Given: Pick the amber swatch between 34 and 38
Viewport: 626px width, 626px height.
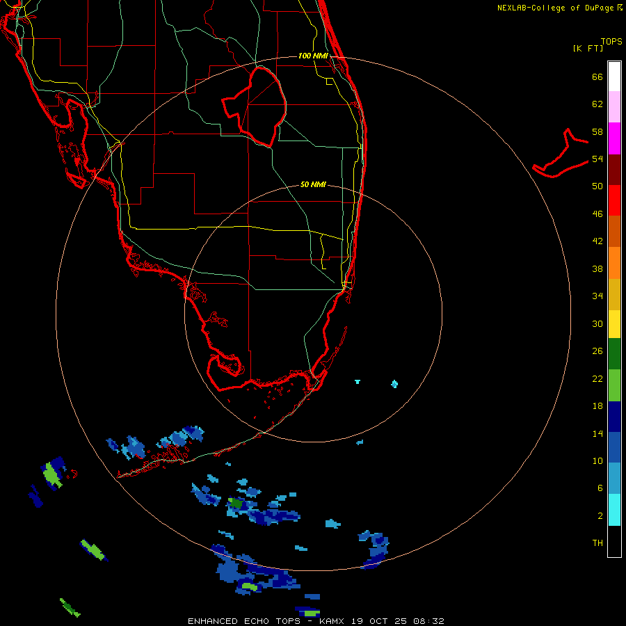Looking at the screenshot, I should click(x=614, y=294).
